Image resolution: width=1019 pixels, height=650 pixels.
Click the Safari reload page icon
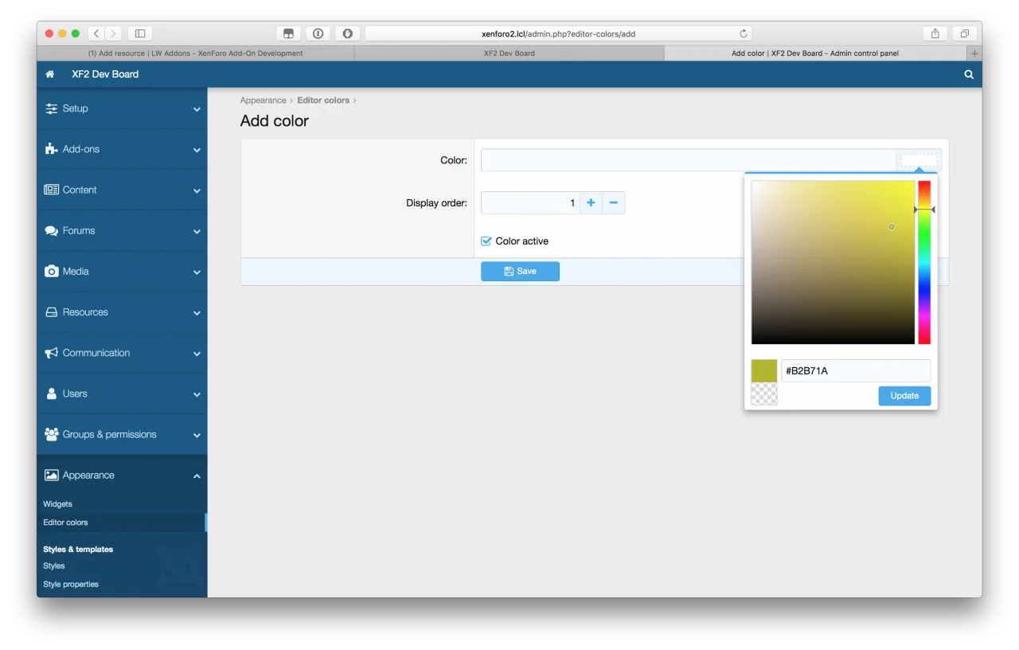pos(743,33)
